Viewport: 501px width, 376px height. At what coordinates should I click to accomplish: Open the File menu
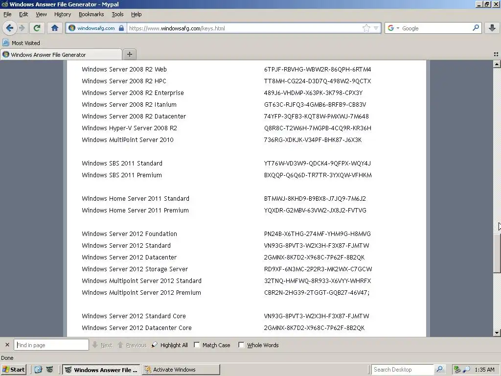coord(7,14)
